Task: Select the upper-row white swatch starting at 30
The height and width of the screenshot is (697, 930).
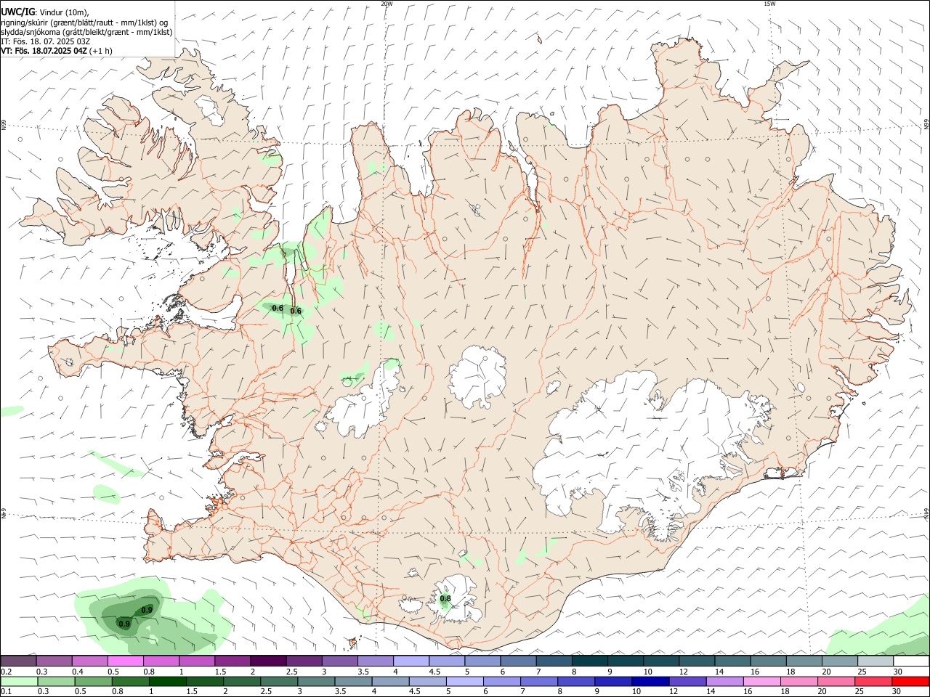Action: click(x=911, y=661)
